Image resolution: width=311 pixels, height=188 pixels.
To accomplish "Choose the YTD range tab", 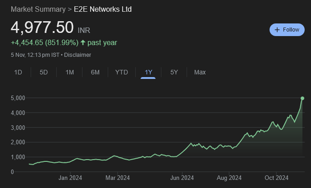I will pyautogui.click(x=122, y=72).
